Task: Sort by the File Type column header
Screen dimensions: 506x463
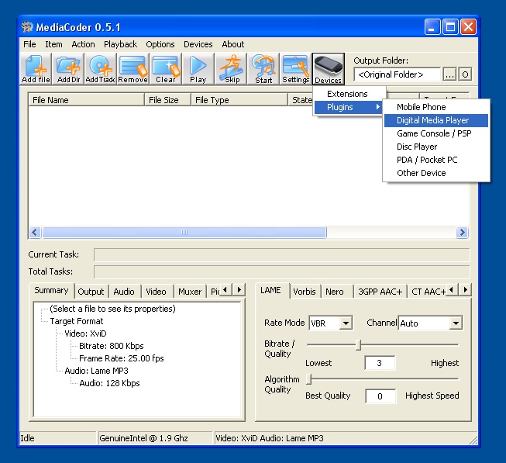Action: pyautogui.click(x=239, y=100)
